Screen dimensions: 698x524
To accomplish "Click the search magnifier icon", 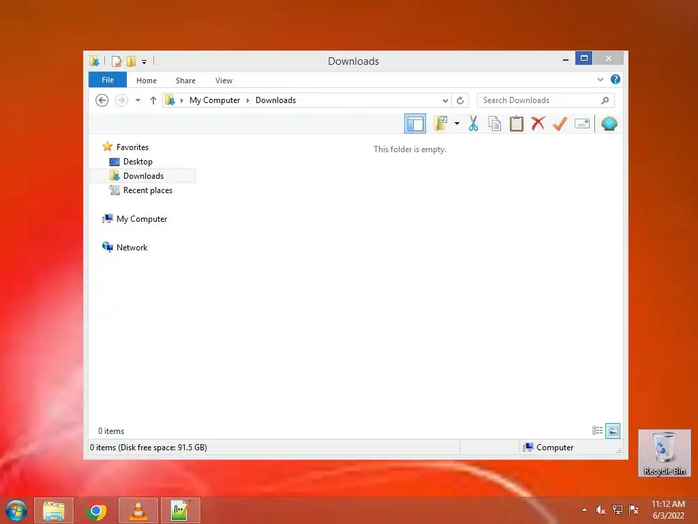I will click(x=605, y=100).
